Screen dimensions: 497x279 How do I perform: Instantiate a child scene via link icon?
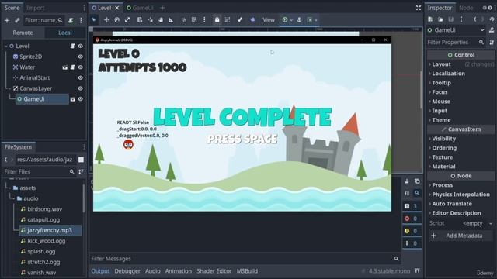pyautogui.click(x=17, y=21)
